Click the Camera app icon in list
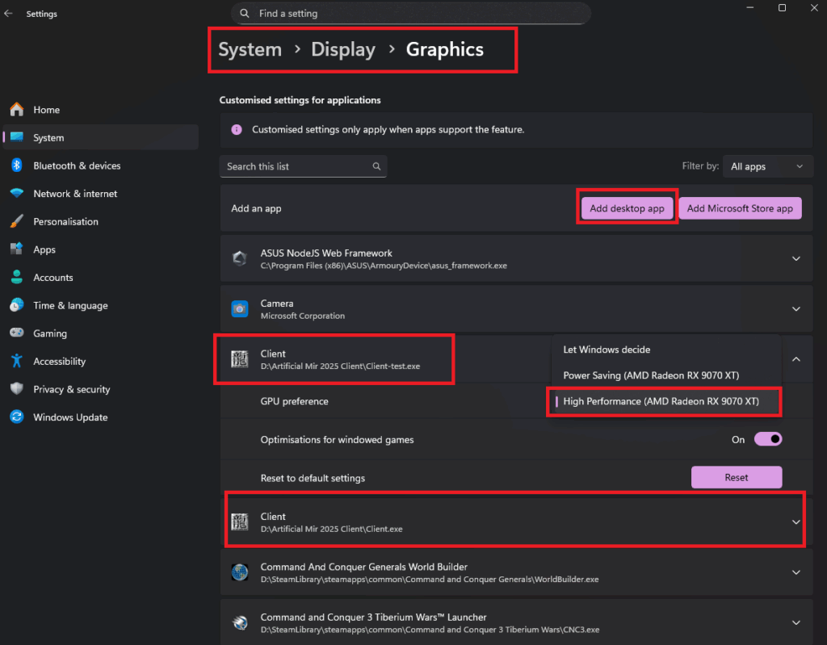Screen dimensions: 827x645 [240, 309]
